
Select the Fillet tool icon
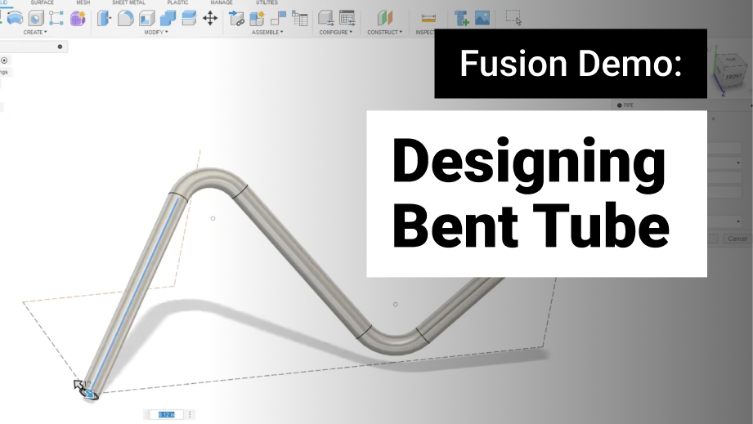(125, 18)
